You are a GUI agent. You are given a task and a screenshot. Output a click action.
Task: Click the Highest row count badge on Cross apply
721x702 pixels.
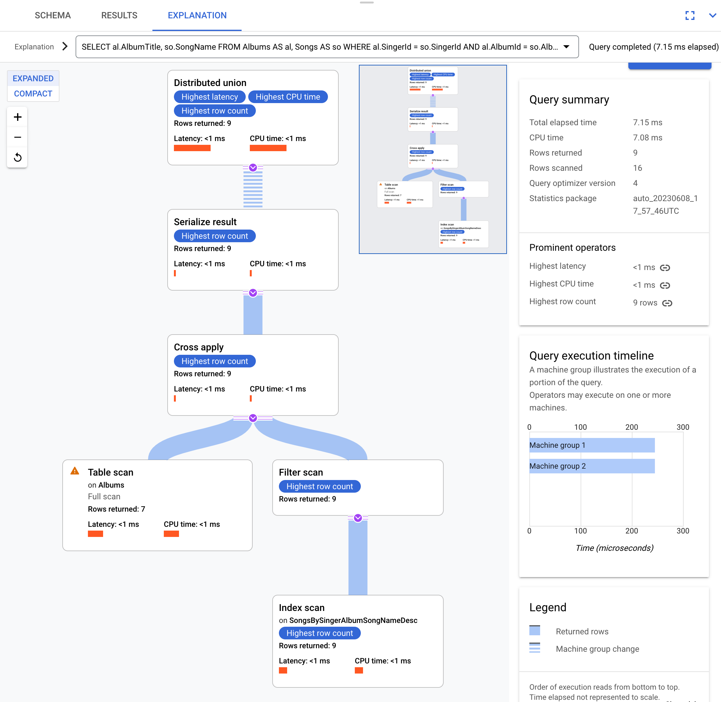(215, 361)
